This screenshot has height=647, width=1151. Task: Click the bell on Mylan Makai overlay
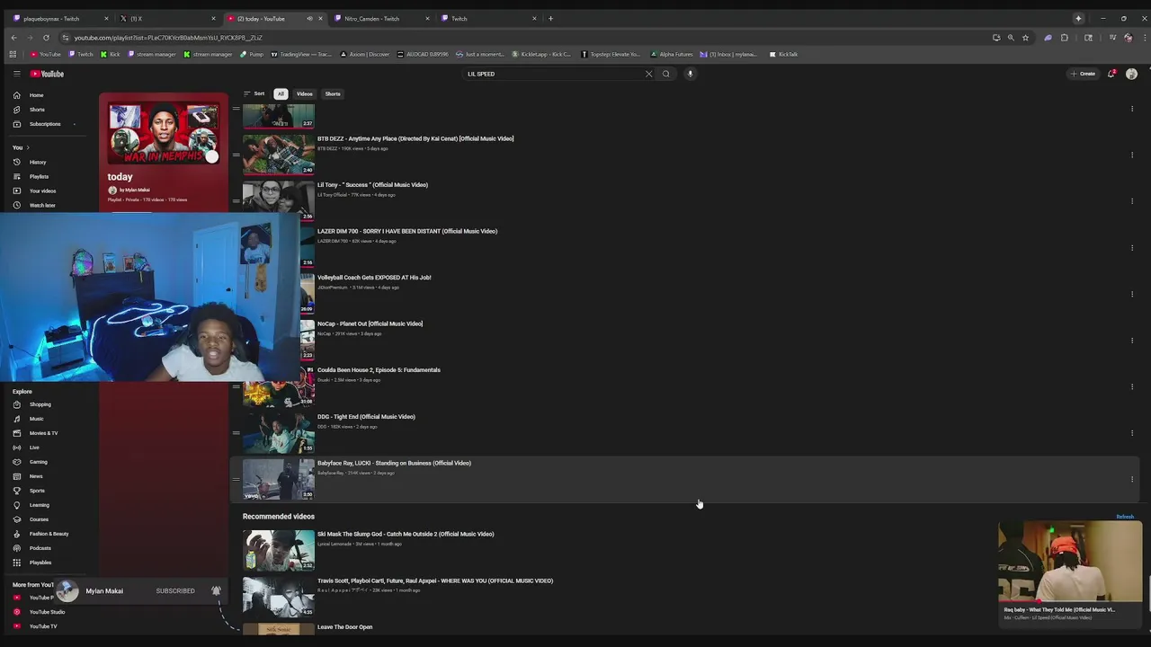pos(216,590)
